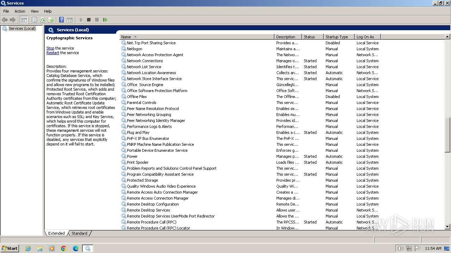Open the File menu
Viewport: 451px width, 253px height.
coord(6,11)
